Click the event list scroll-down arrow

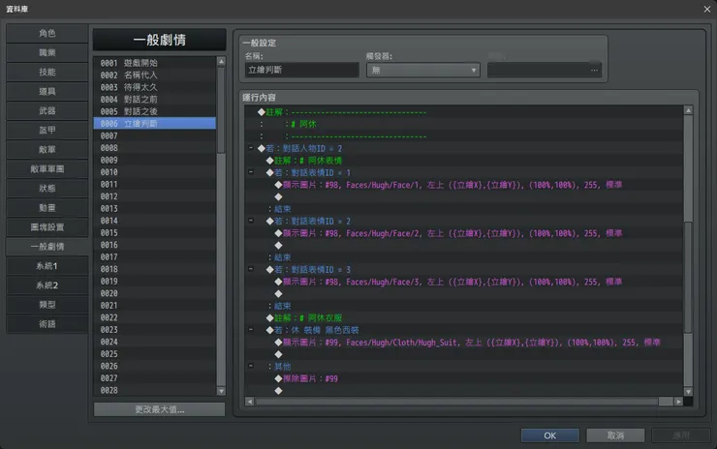pos(221,391)
